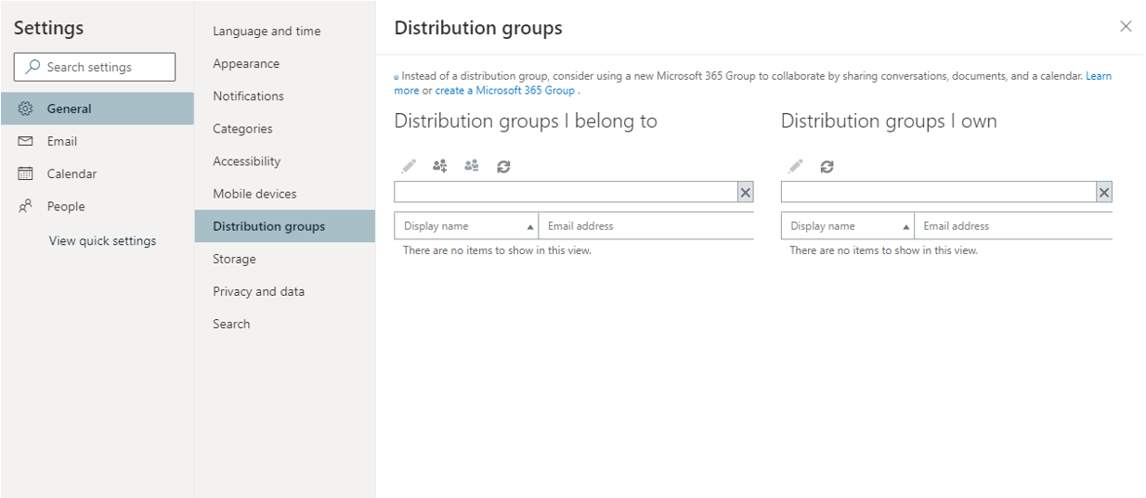Click edit pencil icon under groups I belong to

tap(409, 167)
